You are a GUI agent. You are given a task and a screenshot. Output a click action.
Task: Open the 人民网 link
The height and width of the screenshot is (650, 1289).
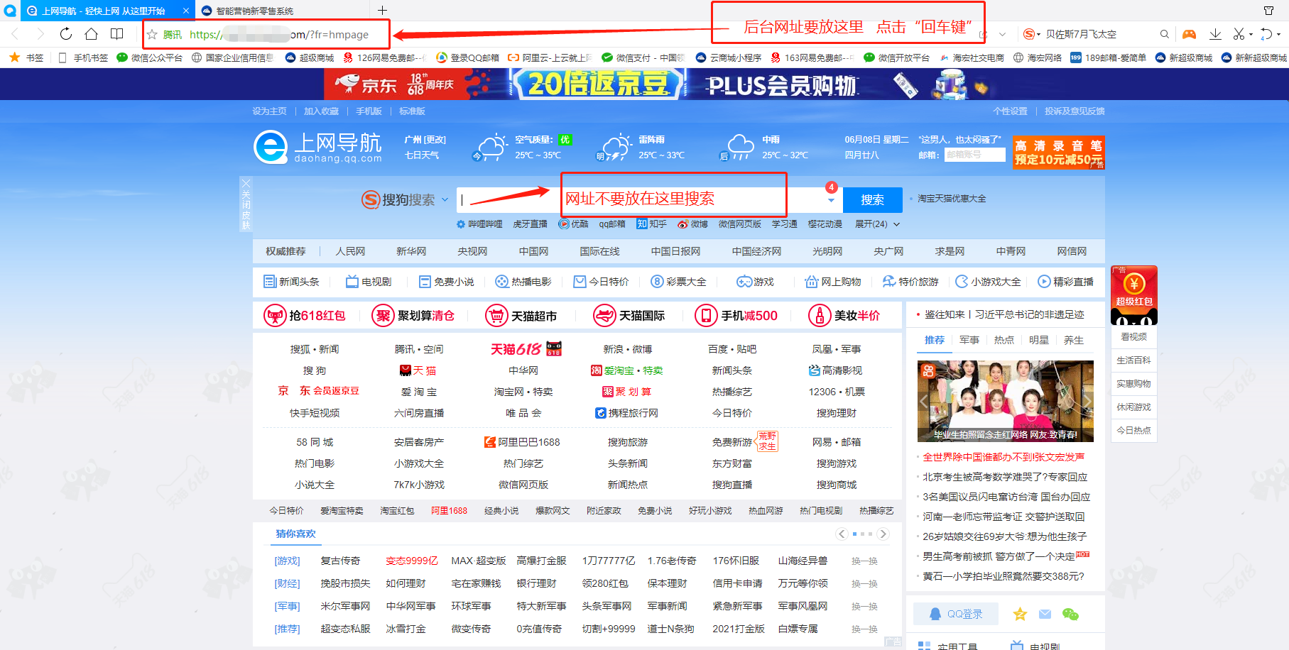[350, 251]
